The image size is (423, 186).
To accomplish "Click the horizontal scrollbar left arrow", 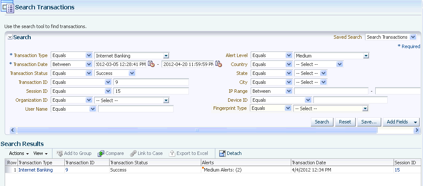I will click(x=13, y=130).
